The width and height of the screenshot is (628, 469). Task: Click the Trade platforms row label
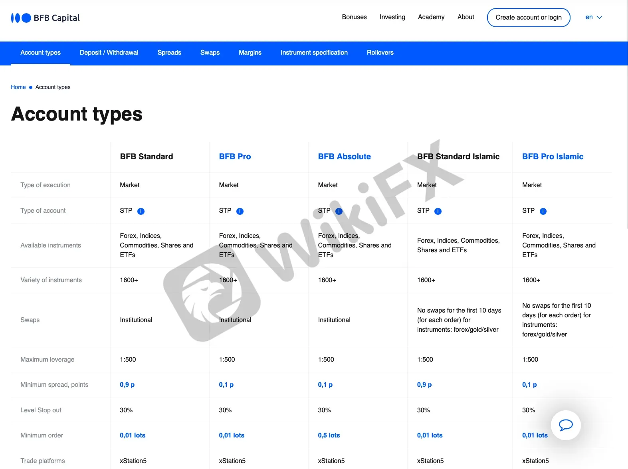43,461
